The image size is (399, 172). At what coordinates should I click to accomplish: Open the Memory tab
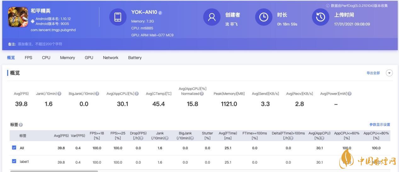point(67,58)
